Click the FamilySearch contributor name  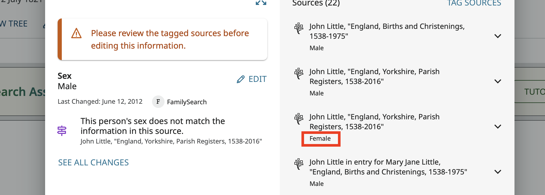[187, 102]
